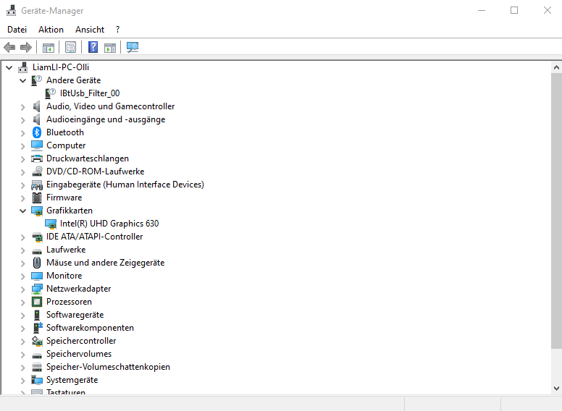562x411 pixels.
Task: Select the Speicher-Volumeschattenkopien label
Action: tap(108, 367)
